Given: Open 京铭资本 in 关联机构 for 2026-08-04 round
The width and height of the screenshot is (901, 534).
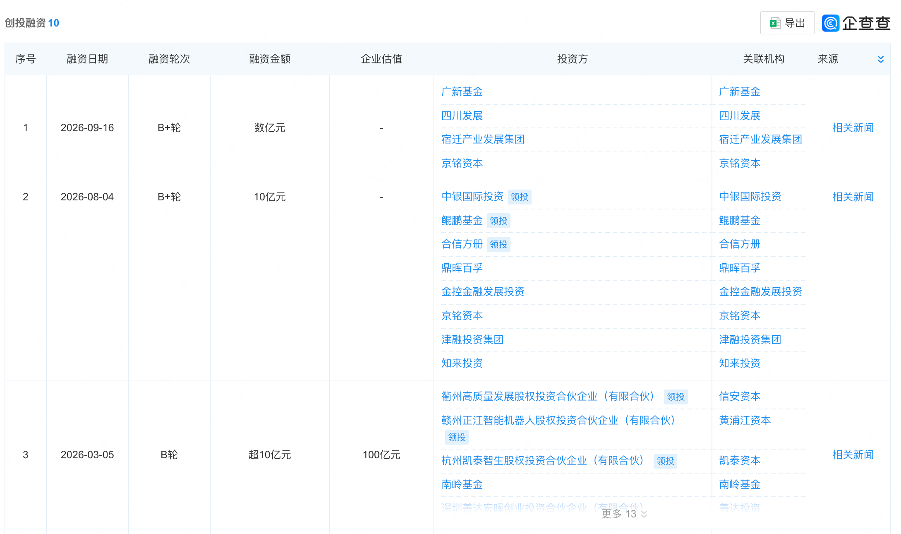Looking at the screenshot, I should (739, 315).
